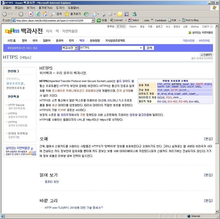220x219 pixels.
Task: Refresh the page with green arrows icon
Action: [38, 14]
